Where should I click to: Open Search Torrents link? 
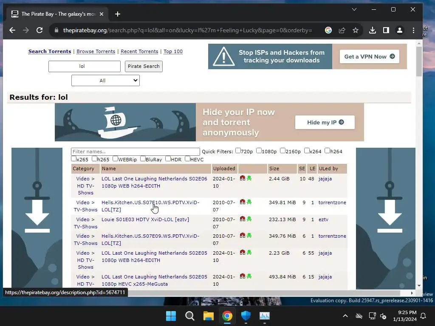click(50, 51)
